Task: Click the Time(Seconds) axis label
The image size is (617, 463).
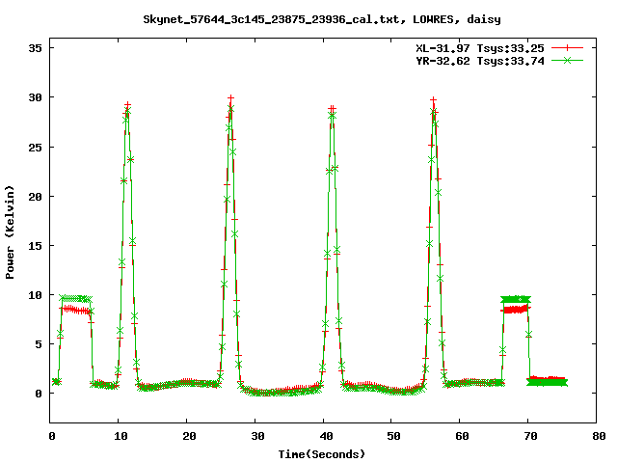Action: 322,454
